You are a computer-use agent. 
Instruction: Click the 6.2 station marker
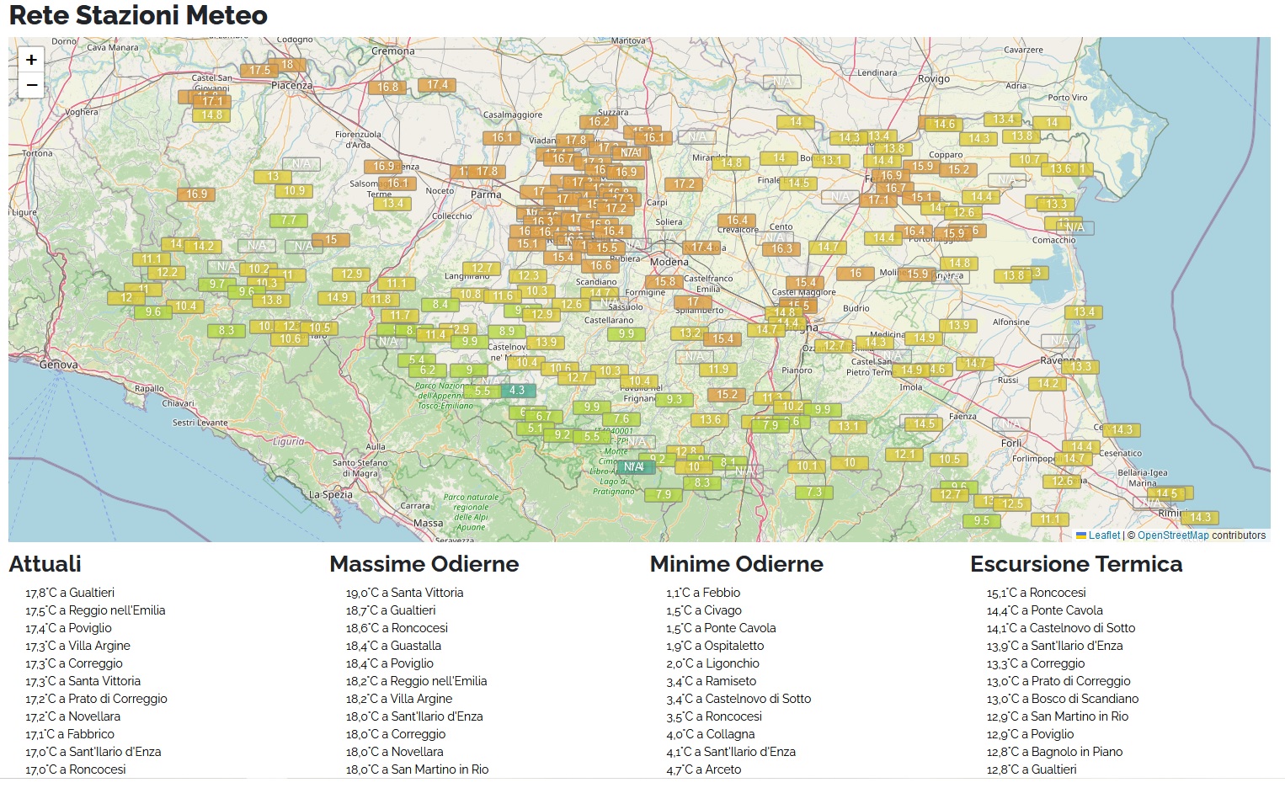click(428, 370)
